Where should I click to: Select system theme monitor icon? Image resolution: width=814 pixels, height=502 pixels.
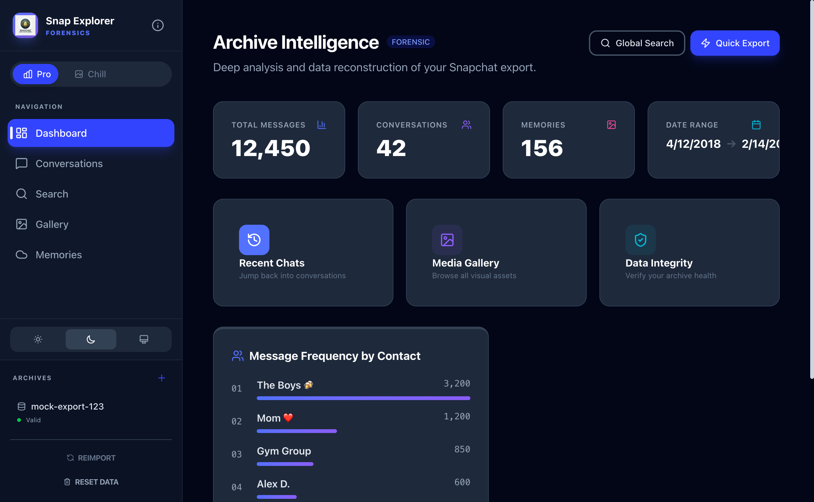[144, 339]
